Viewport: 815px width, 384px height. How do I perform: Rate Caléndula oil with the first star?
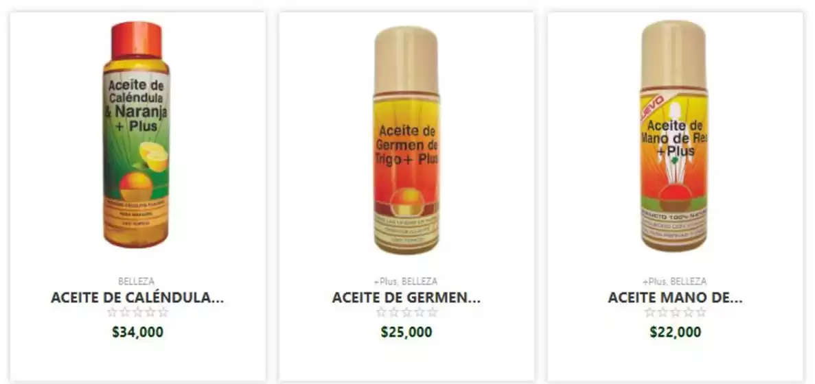pyautogui.click(x=113, y=313)
